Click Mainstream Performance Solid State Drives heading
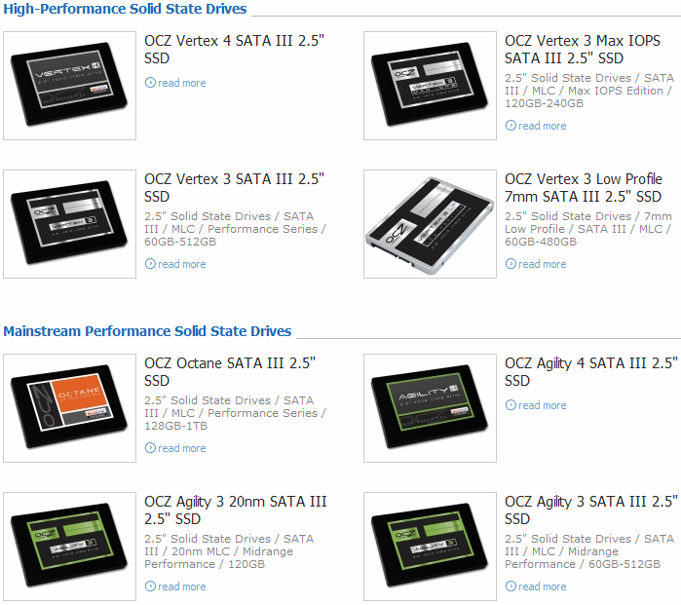The image size is (681, 605). click(x=147, y=331)
